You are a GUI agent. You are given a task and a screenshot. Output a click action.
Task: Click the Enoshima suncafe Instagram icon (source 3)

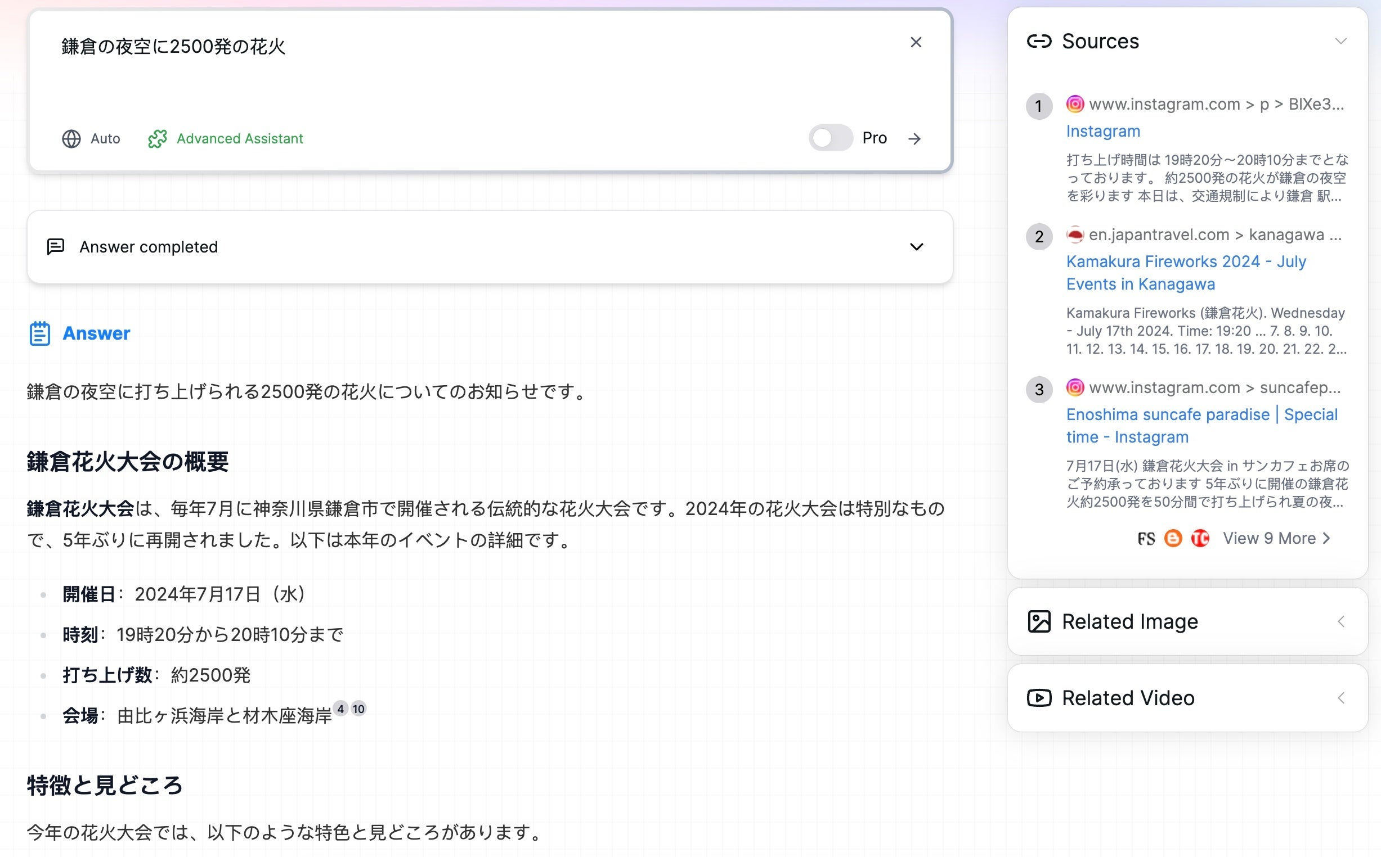click(1074, 387)
